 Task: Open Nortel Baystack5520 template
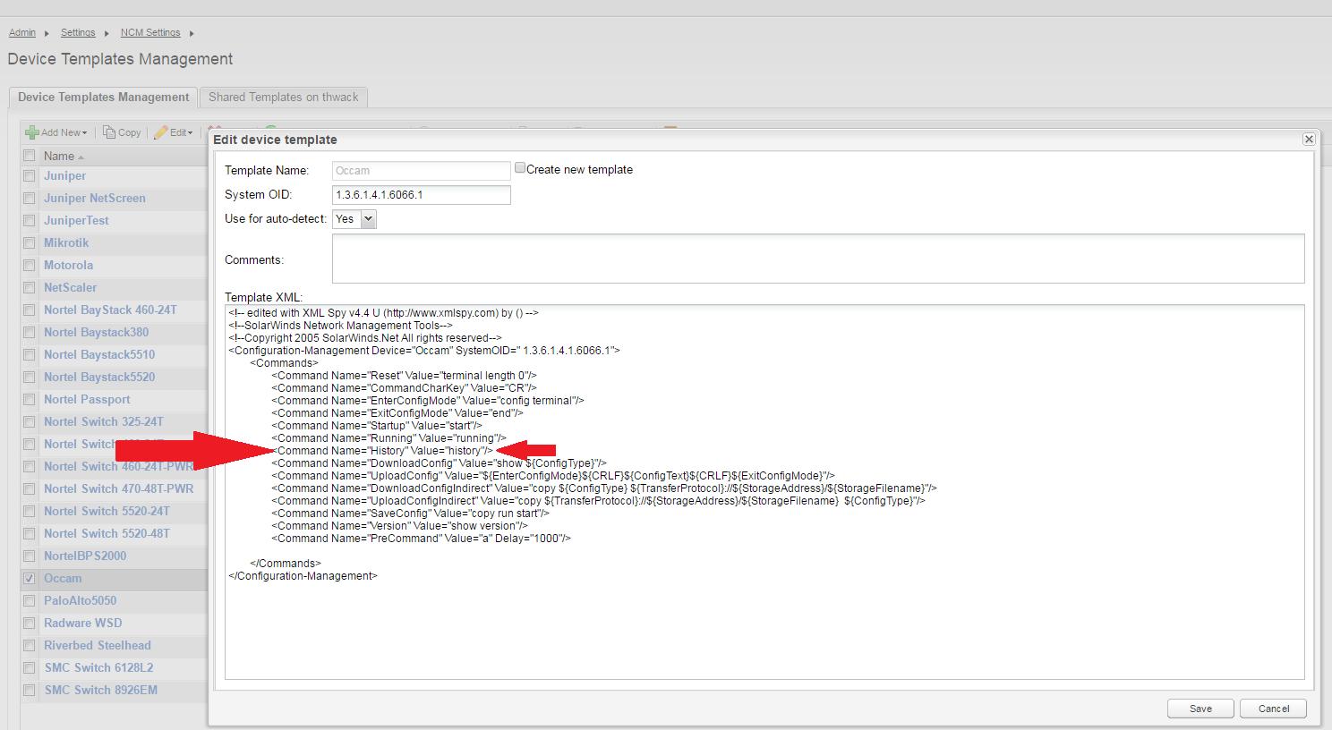(99, 378)
